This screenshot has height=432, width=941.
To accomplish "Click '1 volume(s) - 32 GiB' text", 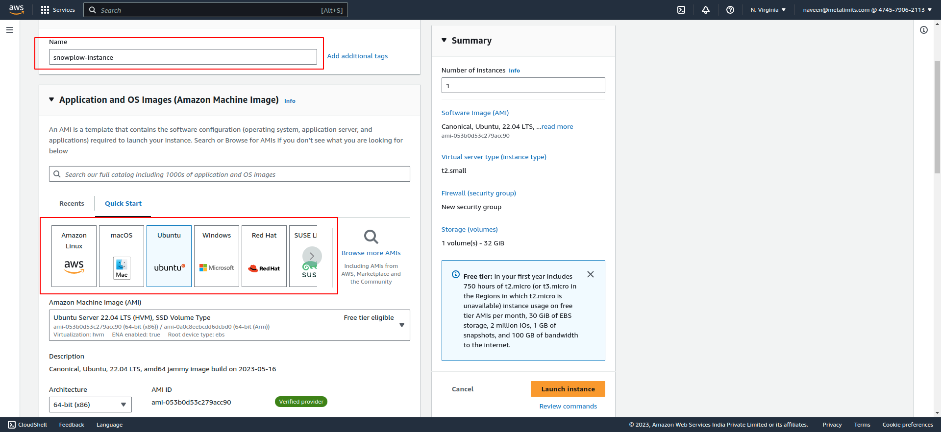I will (x=472, y=243).
